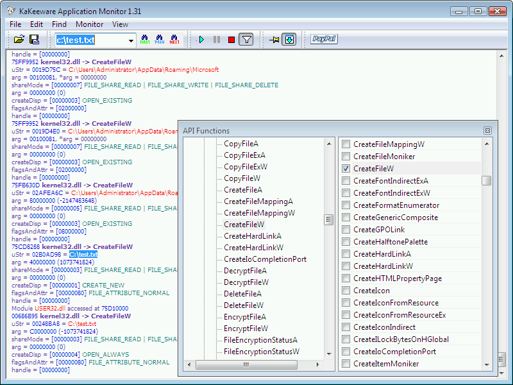Select CreateFileMappingA tree item

[258, 201]
